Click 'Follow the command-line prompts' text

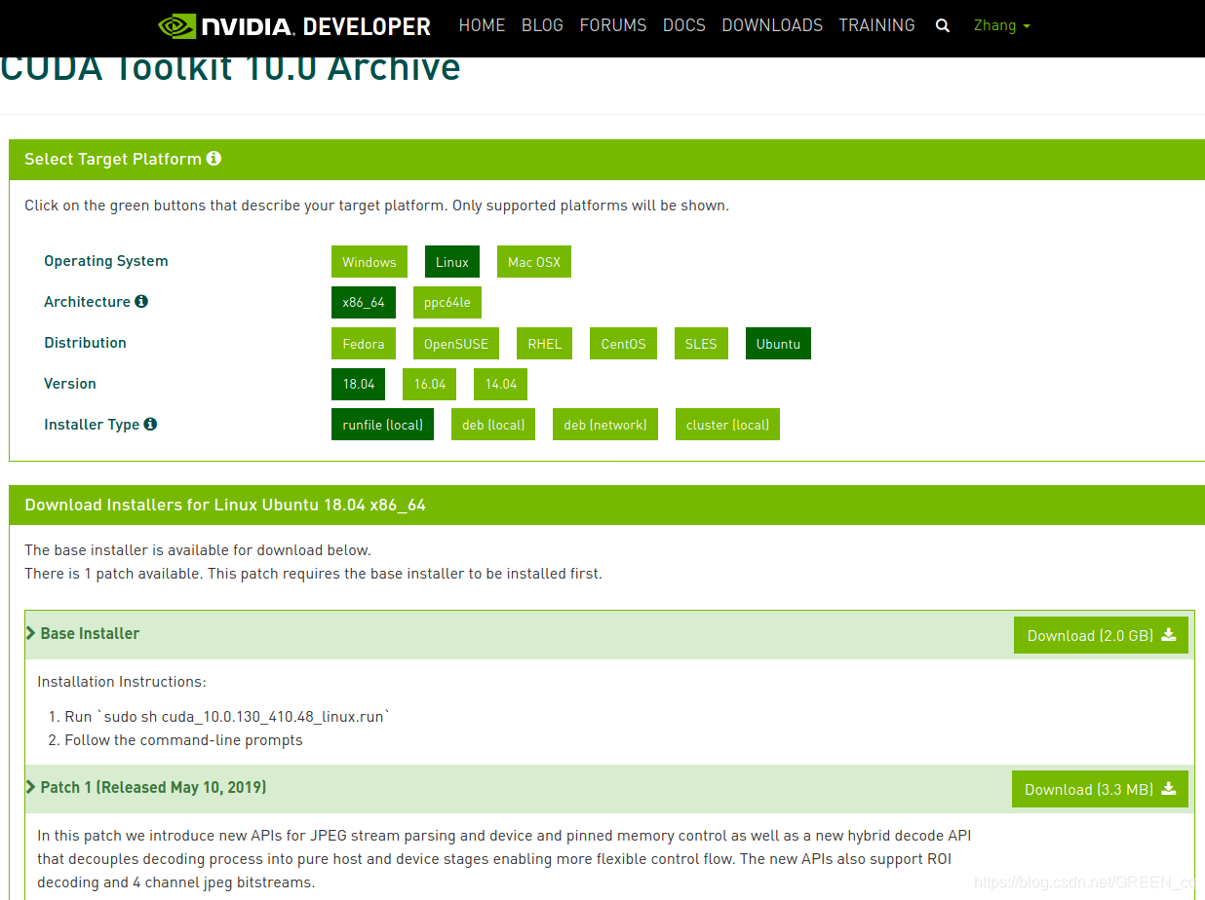click(x=183, y=740)
